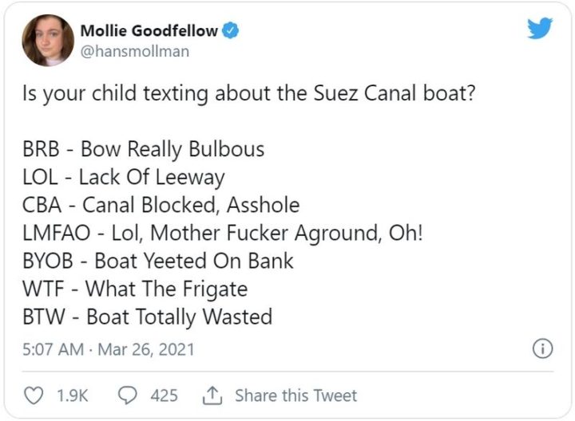
Task: Click the WTF - What The Frigate line
Action: [135, 289]
